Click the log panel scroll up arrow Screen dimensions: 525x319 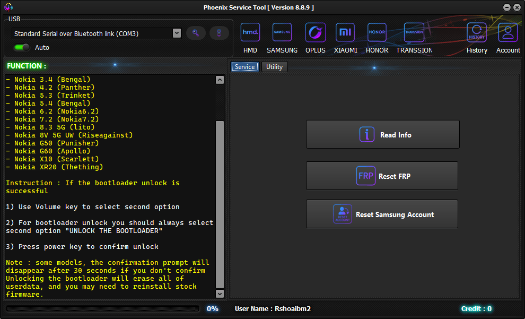tap(220, 80)
